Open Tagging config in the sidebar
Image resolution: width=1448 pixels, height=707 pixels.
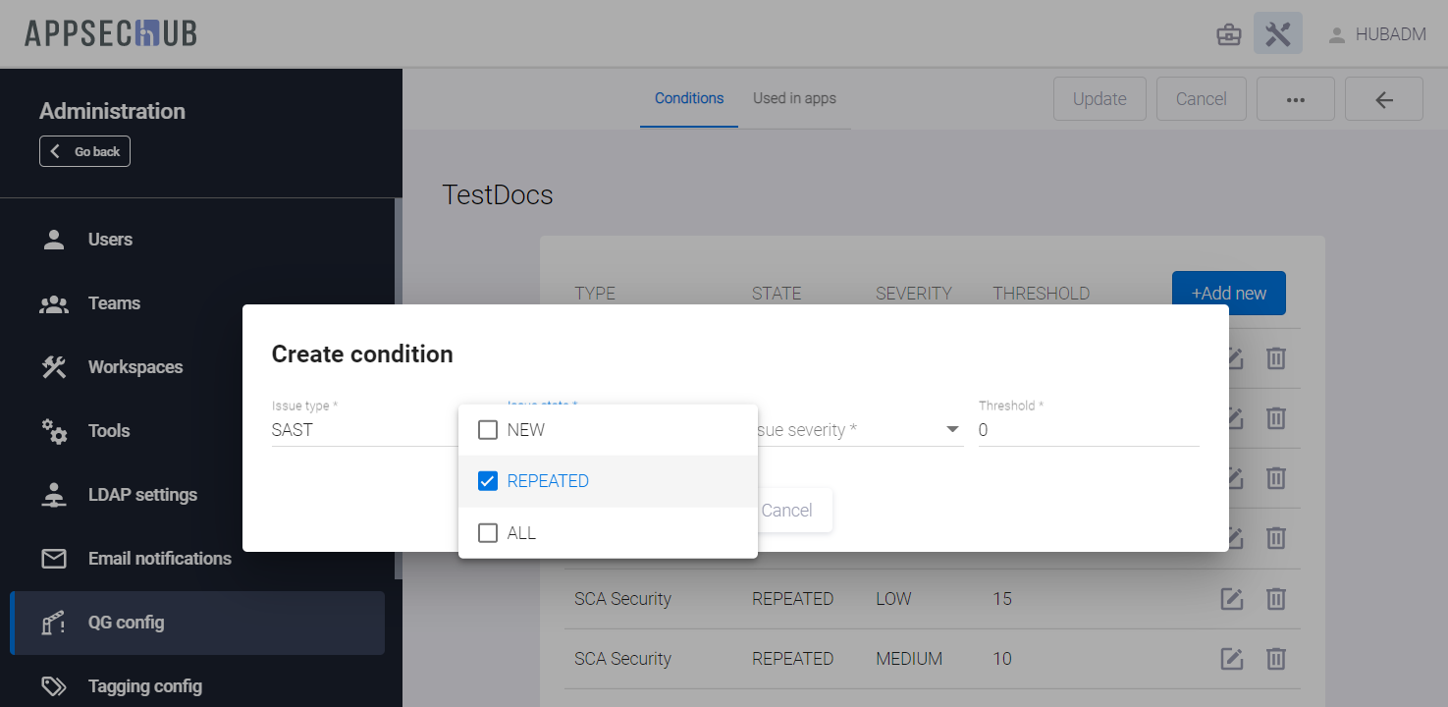144,686
